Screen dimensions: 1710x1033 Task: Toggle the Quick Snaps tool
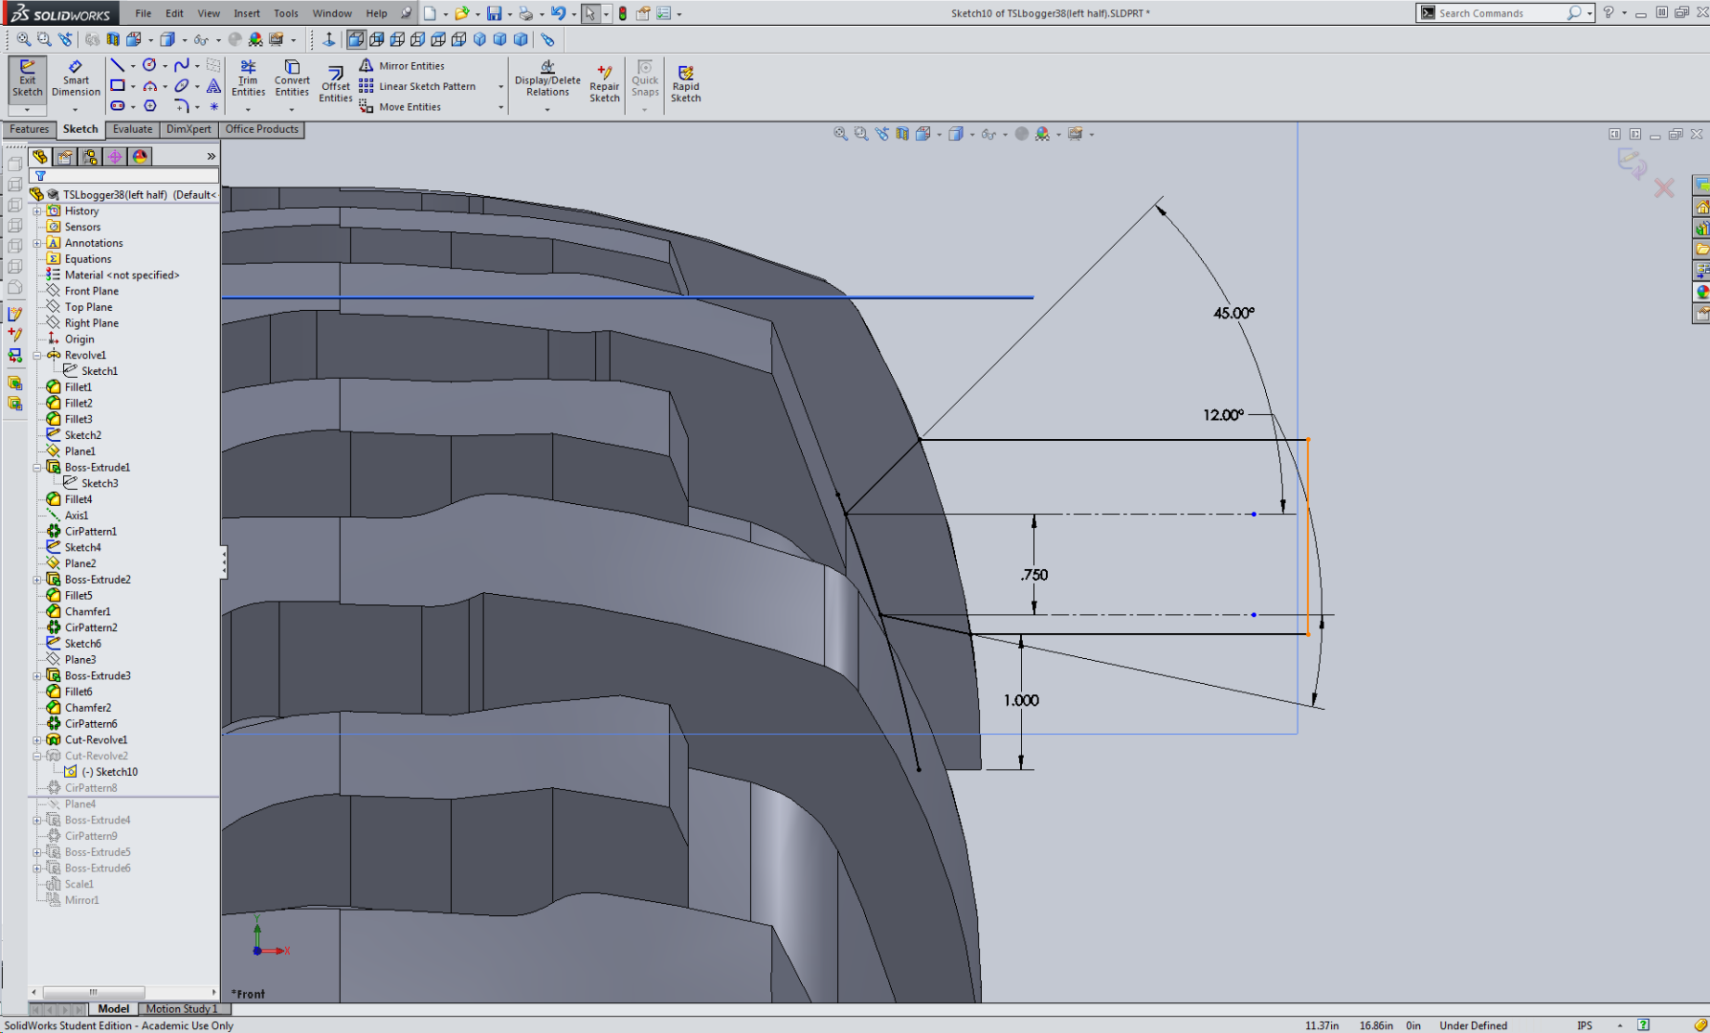[x=645, y=81]
